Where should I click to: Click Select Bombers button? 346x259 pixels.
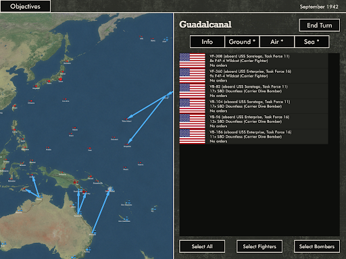coord(317,246)
